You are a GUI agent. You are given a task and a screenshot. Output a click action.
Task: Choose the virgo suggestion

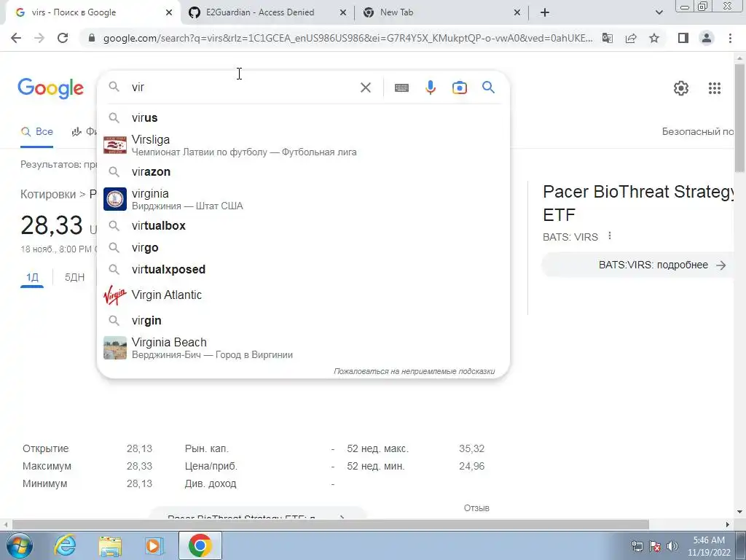pyautogui.click(x=303, y=248)
